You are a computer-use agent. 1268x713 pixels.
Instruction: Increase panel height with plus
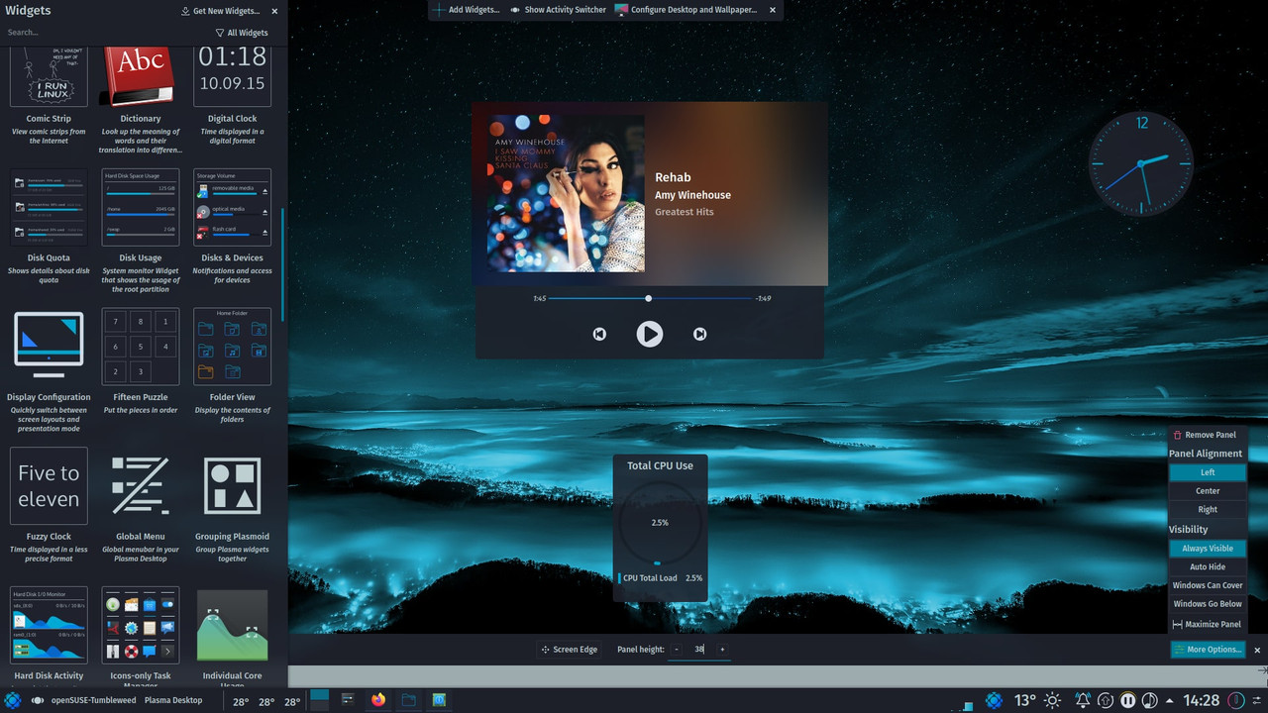click(722, 650)
